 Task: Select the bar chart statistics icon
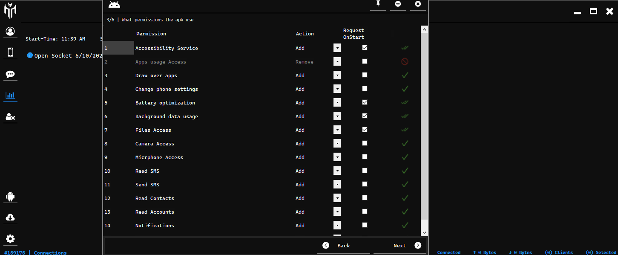pos(10,95)
